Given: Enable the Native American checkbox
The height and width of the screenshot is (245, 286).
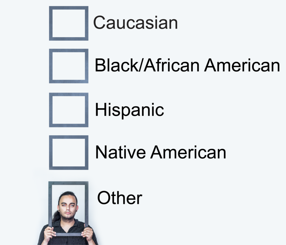Looking at the screenshot, I should [69, 152].
